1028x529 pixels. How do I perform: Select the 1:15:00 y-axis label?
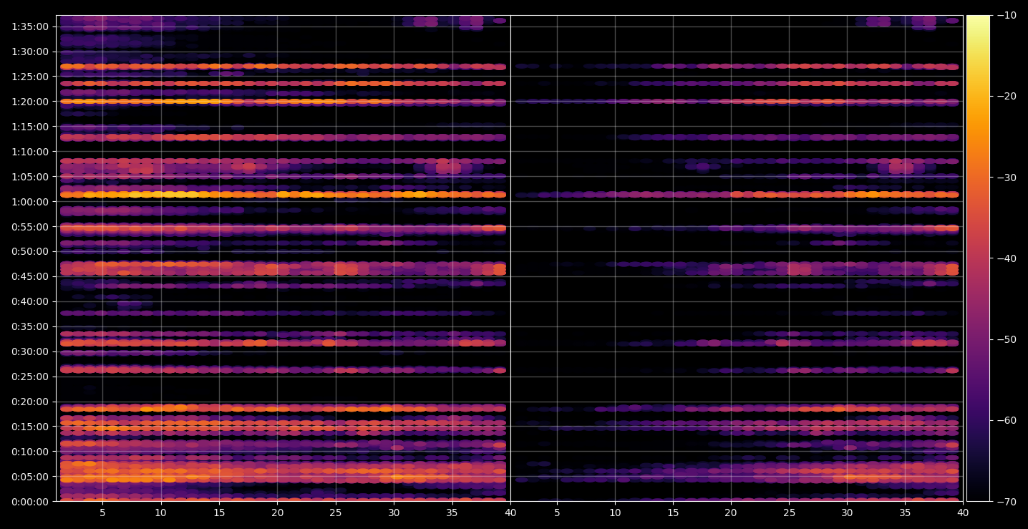point(30,127)
